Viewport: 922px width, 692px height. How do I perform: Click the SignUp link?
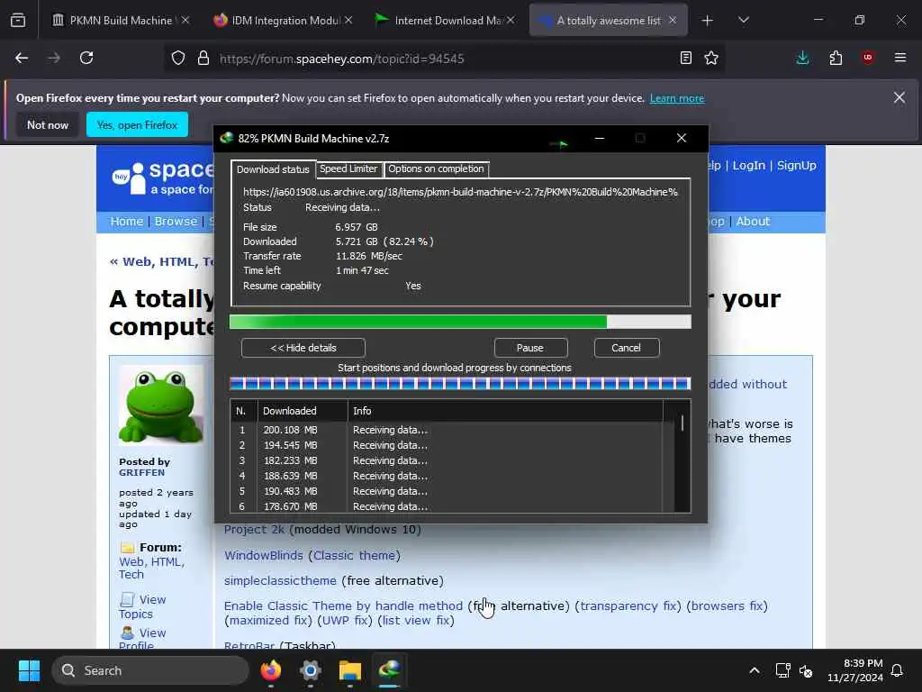796,166
